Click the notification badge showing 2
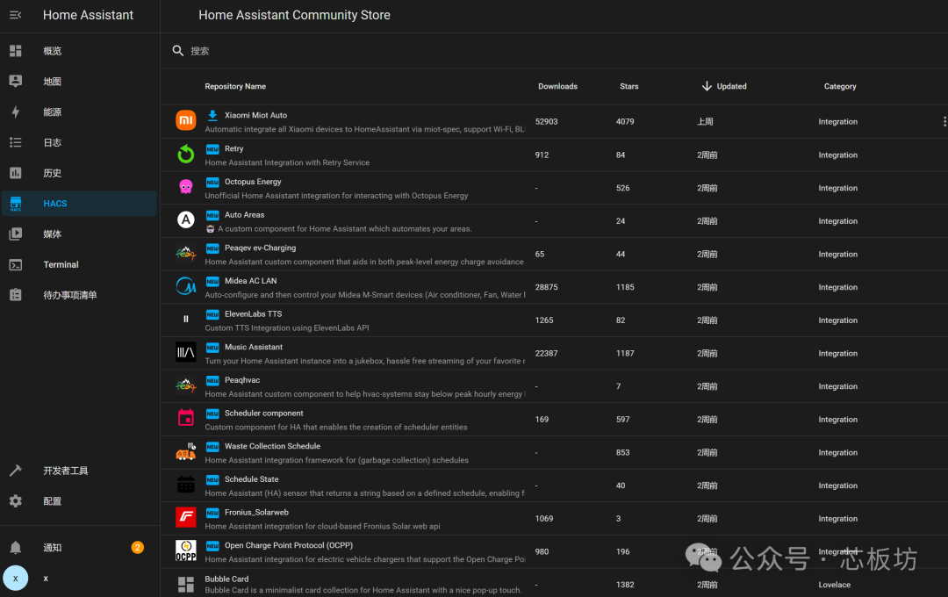 137,548
